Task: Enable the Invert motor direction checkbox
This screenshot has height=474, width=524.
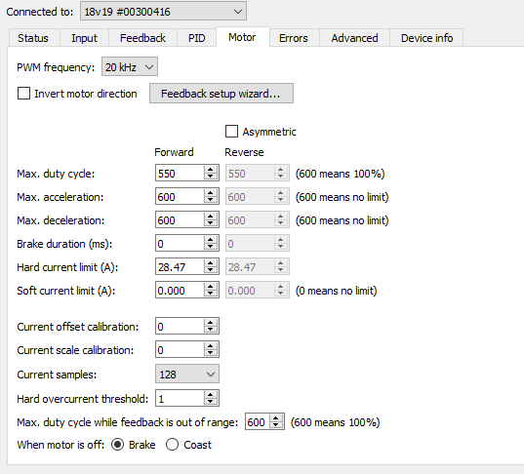Action: coord(23,94)
